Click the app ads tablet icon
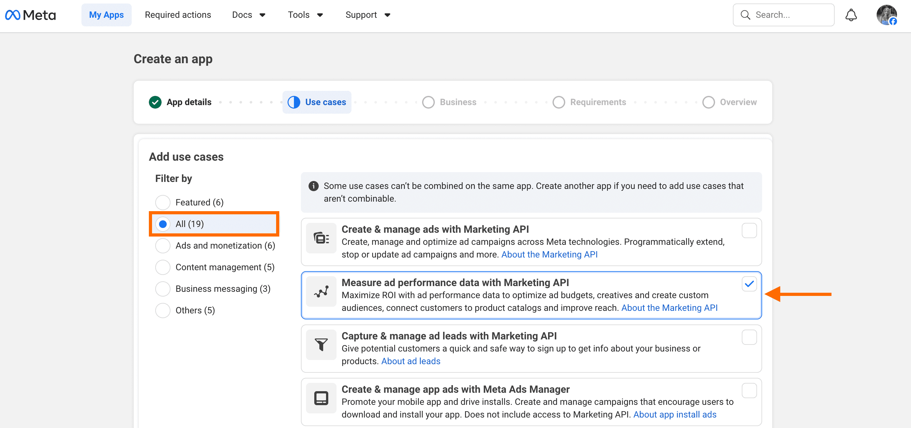The height and width of the screenshot is (428, 911). click(x=321, y=398)
